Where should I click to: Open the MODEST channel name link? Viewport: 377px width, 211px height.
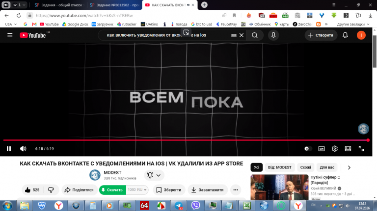(x=112, y=173)
